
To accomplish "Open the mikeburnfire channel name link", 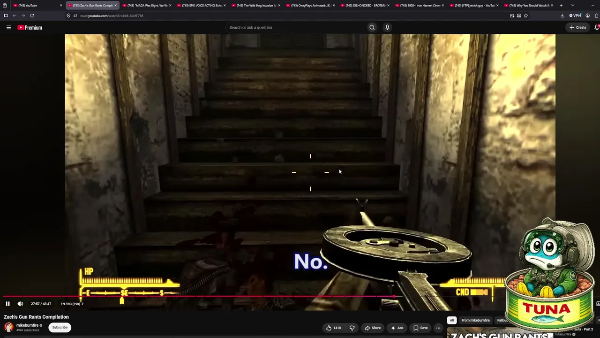I will click(x=27, y=325).
